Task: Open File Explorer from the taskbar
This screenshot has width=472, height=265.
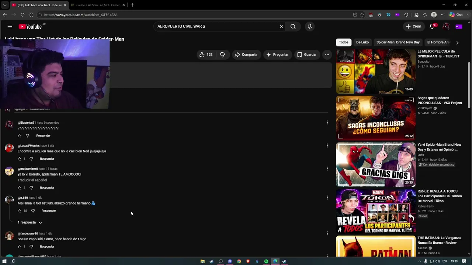Action: (202, 261)
